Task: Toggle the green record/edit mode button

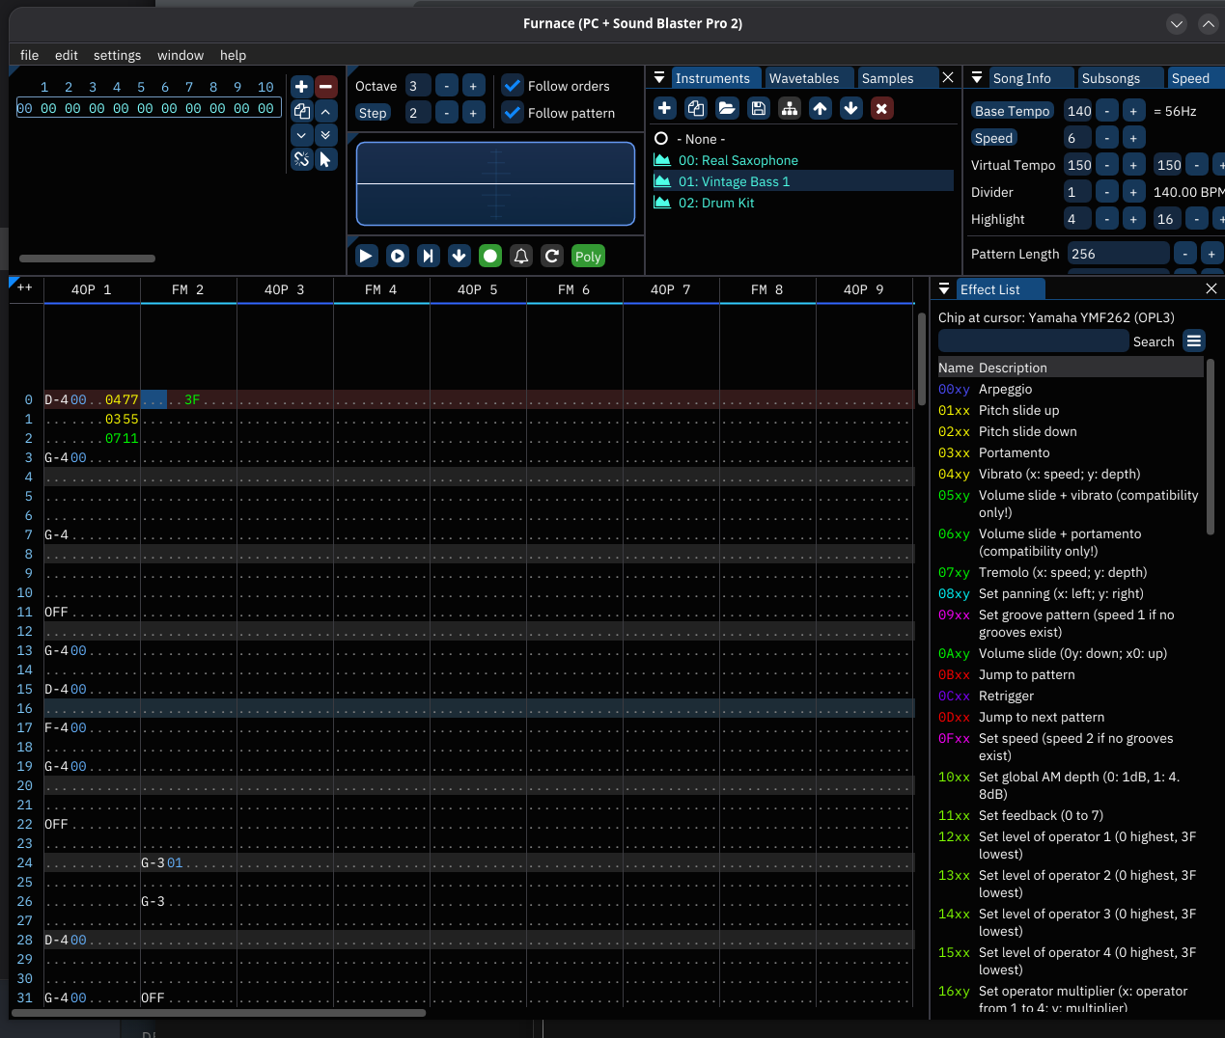Action: point(490,256)
